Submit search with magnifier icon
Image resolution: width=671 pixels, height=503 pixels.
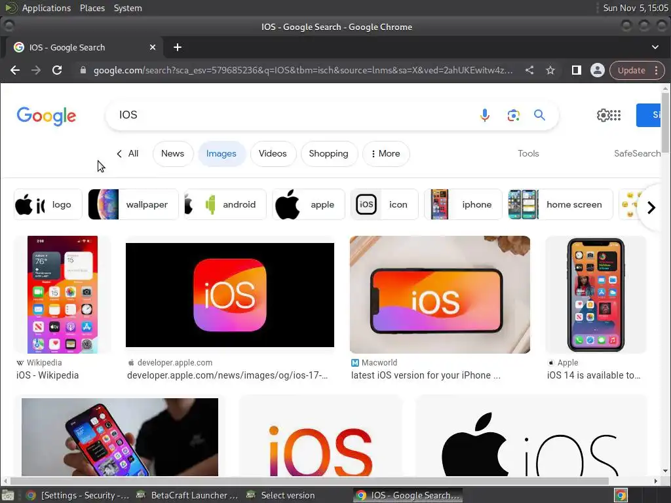pyautogui.click(x=539, y=115)
